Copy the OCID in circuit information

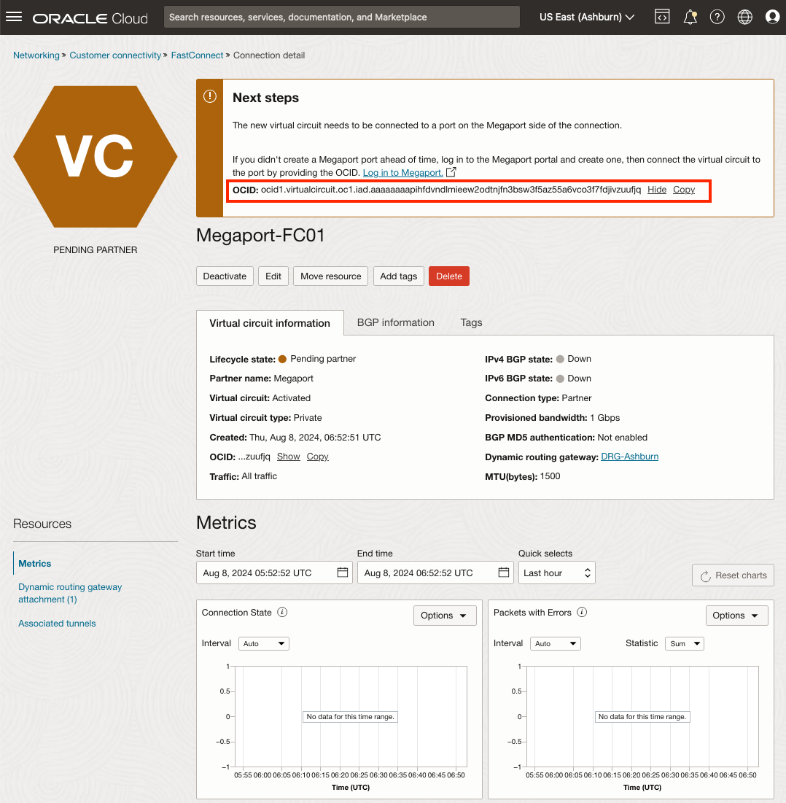pyautogui.click(x=317, y=457)
